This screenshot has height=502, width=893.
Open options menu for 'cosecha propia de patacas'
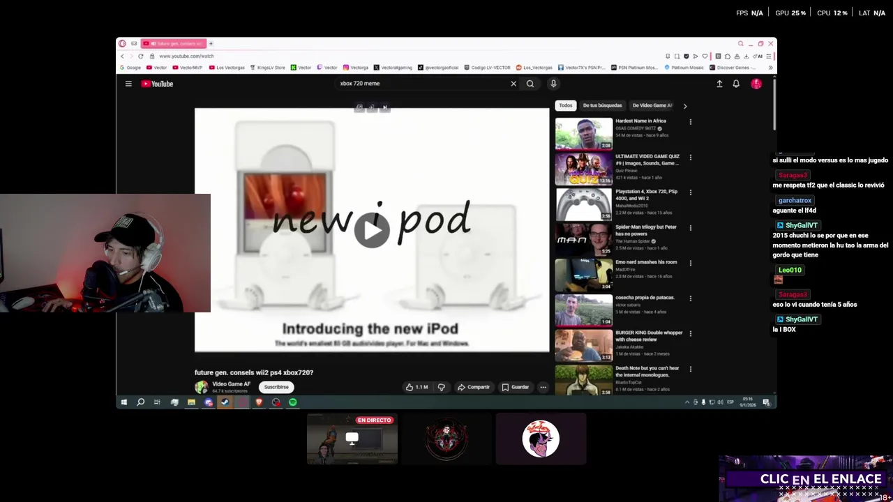pos(691,298)
